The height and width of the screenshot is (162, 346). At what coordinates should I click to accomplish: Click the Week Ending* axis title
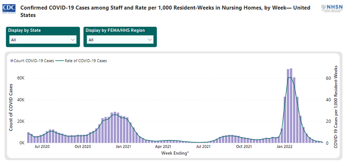[174, 153]
